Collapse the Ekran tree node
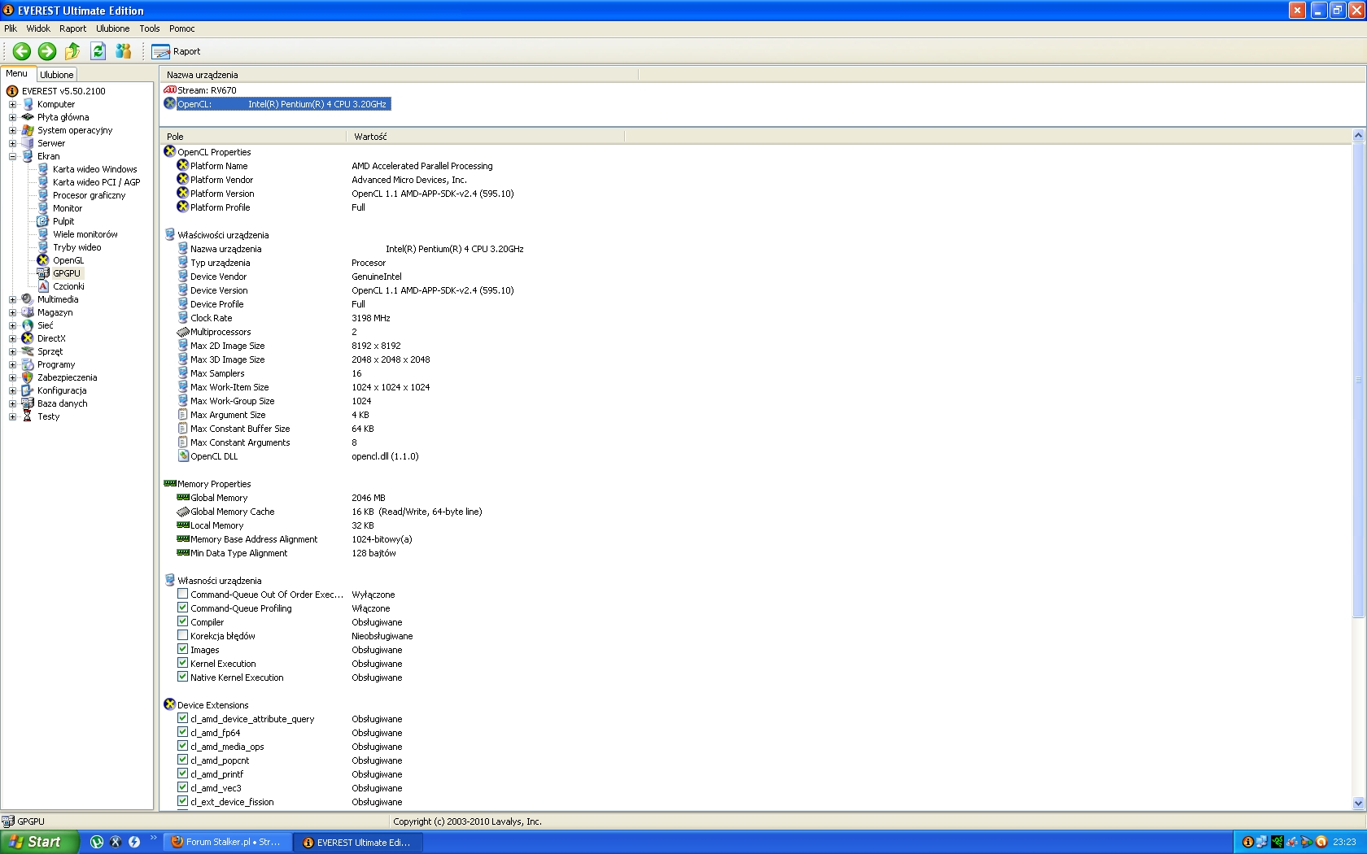Image resolution: width=1367 pixels, height=854 pixels. 12,156
